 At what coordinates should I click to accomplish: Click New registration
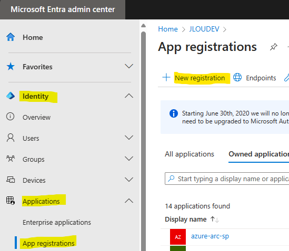click(x=200, y=78)
